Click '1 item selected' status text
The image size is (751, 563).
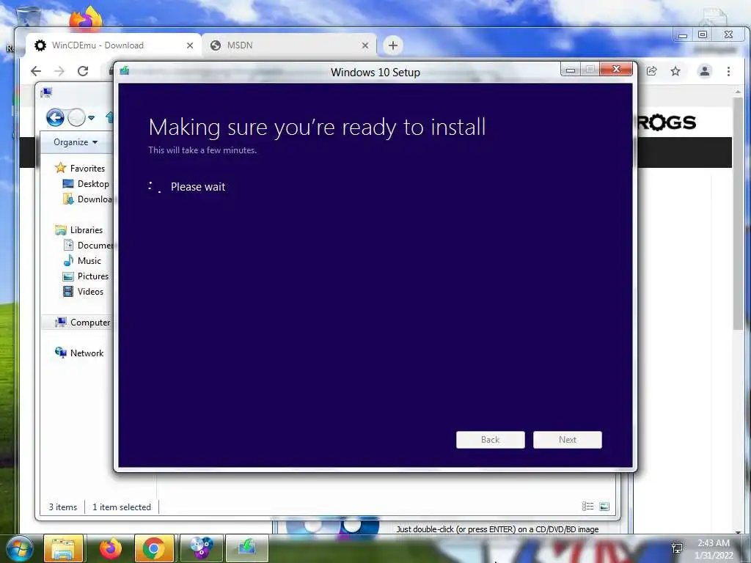point(122,507)
